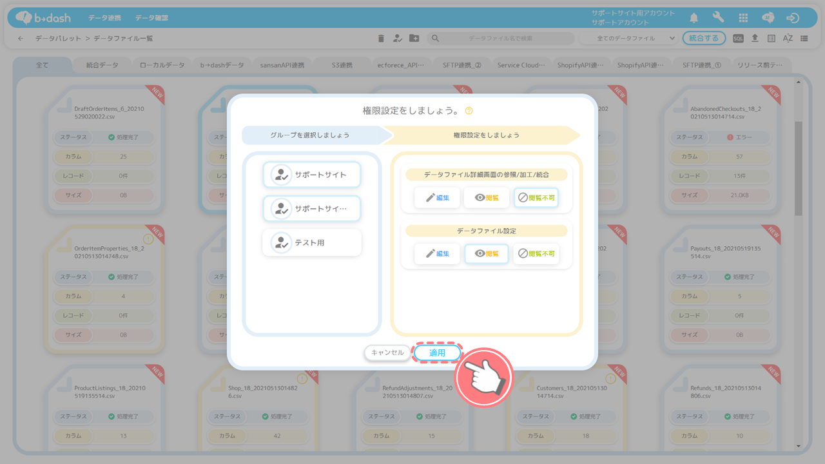The image size is (825, 464).
Task: Open the データ連携 menu
Action: pos(104,18)
